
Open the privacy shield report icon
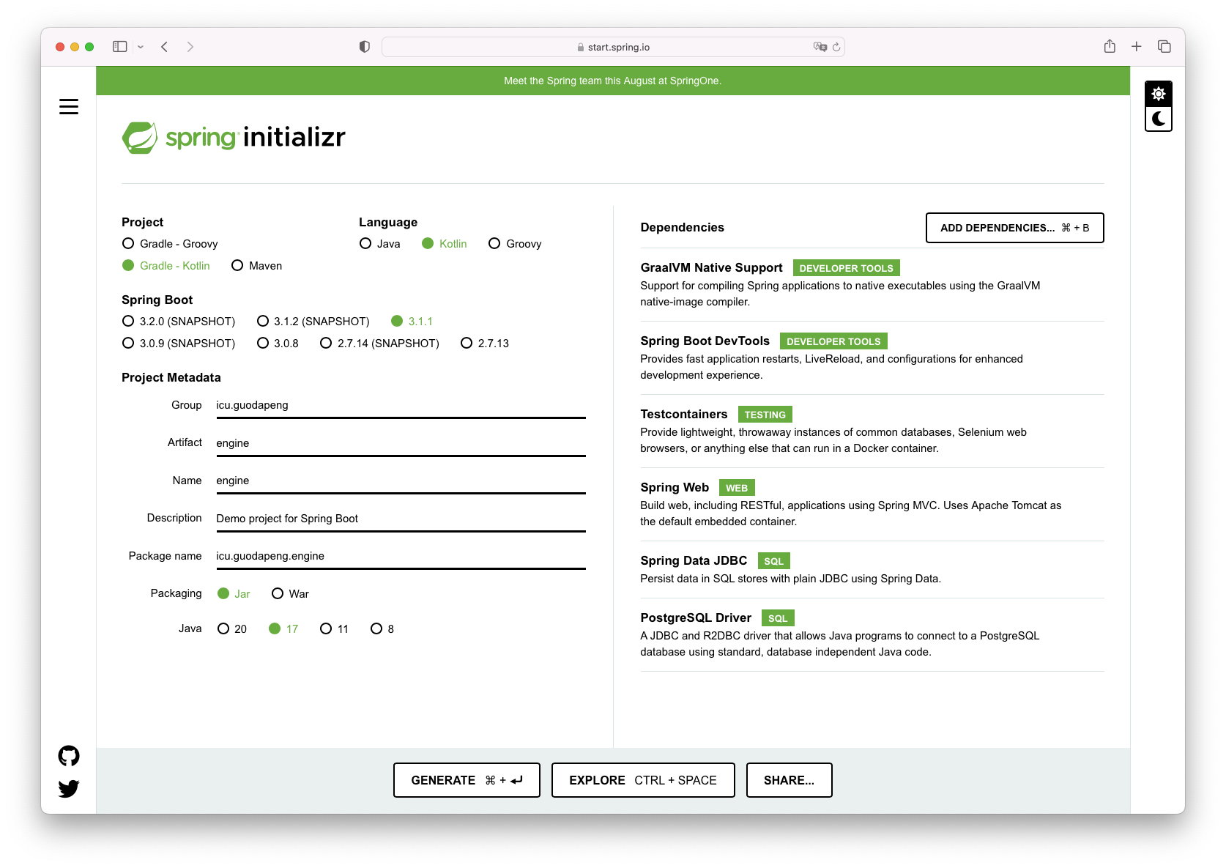coord(364,47)
